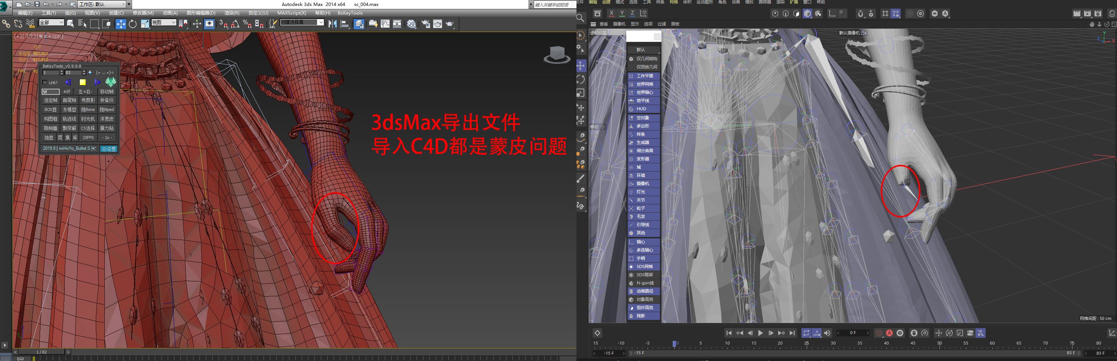Click the C4D timeline playhead at frame 0
Image resolution: width=1117 pixels, height=361 pixels.
[x=675, y=343]
